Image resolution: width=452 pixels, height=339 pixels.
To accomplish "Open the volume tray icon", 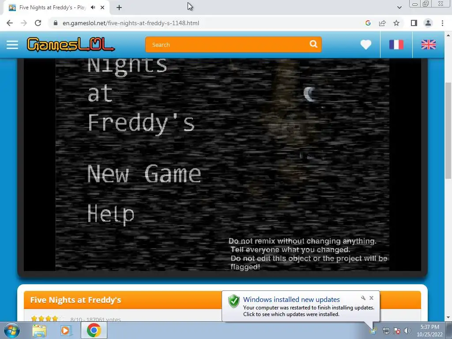I will (x=407, y=331).
